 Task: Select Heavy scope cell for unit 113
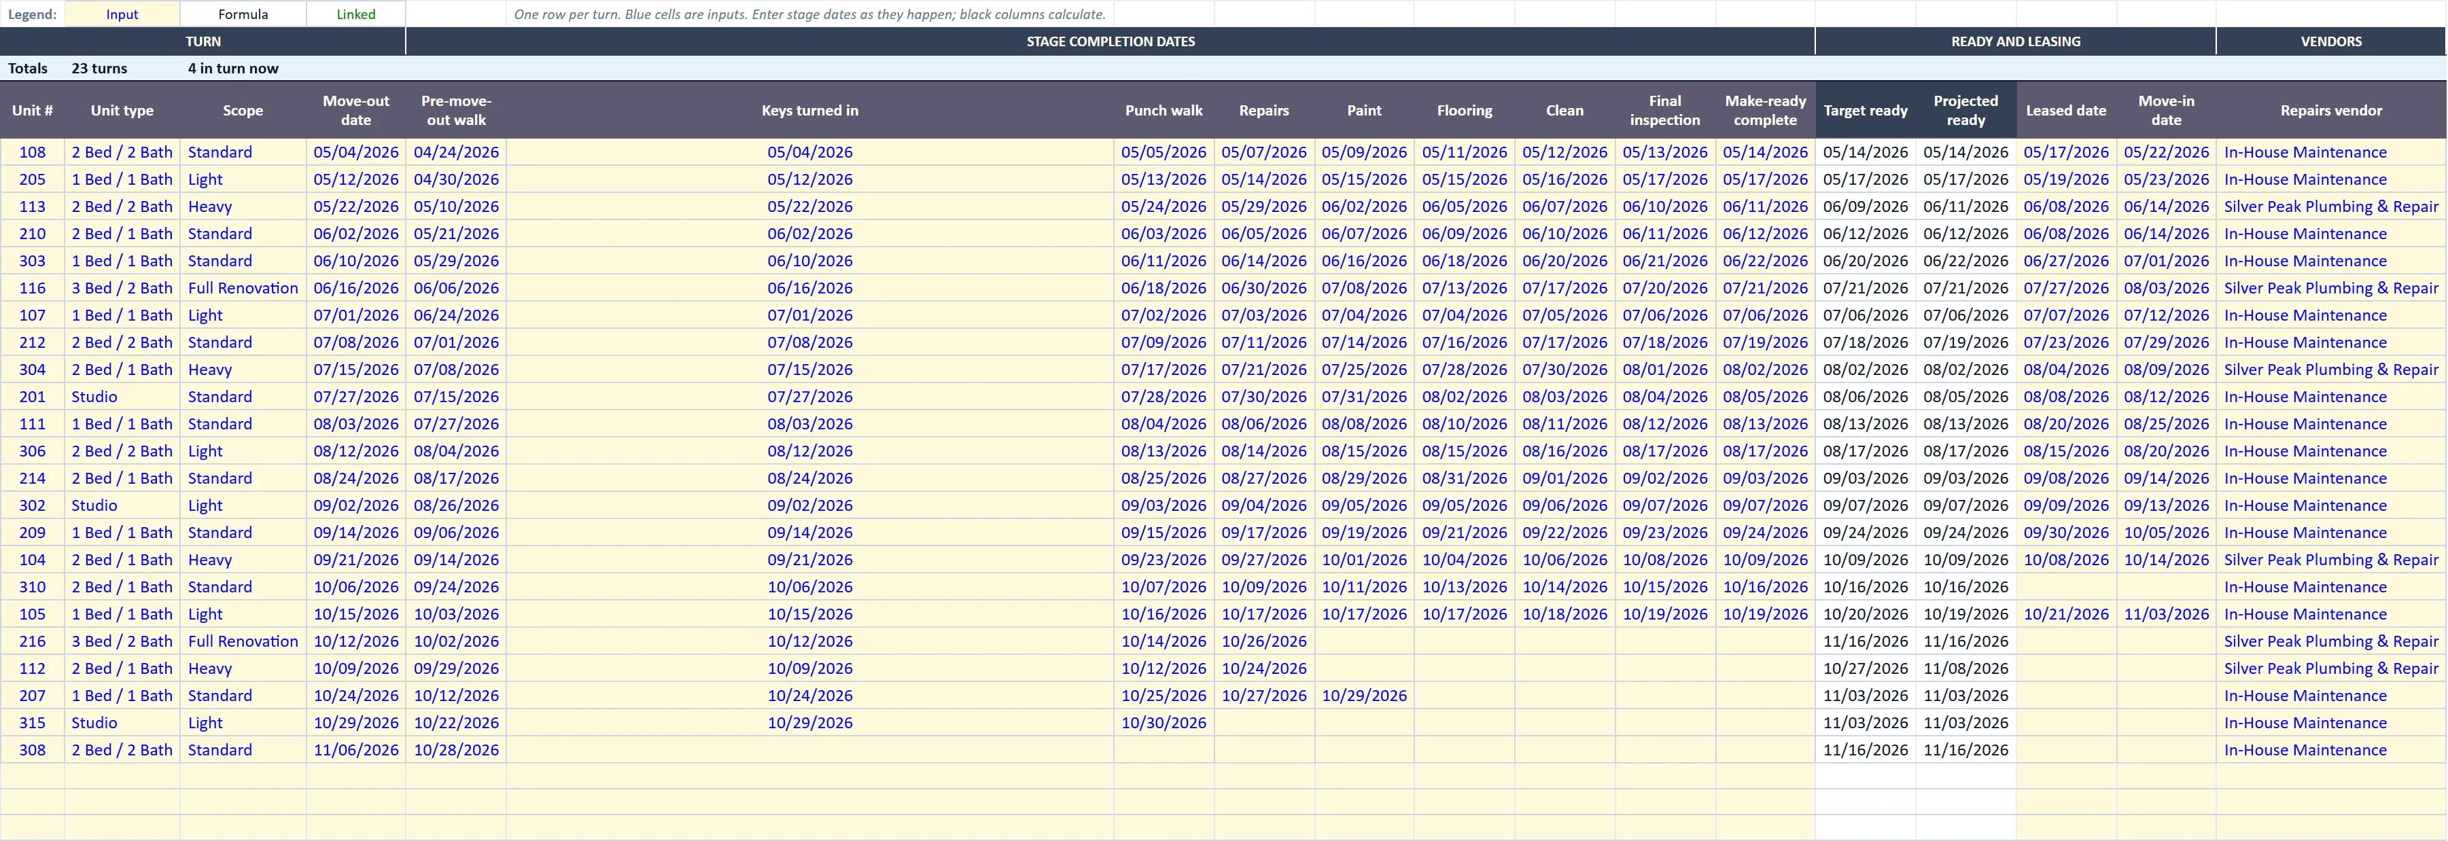pos(243,207)
